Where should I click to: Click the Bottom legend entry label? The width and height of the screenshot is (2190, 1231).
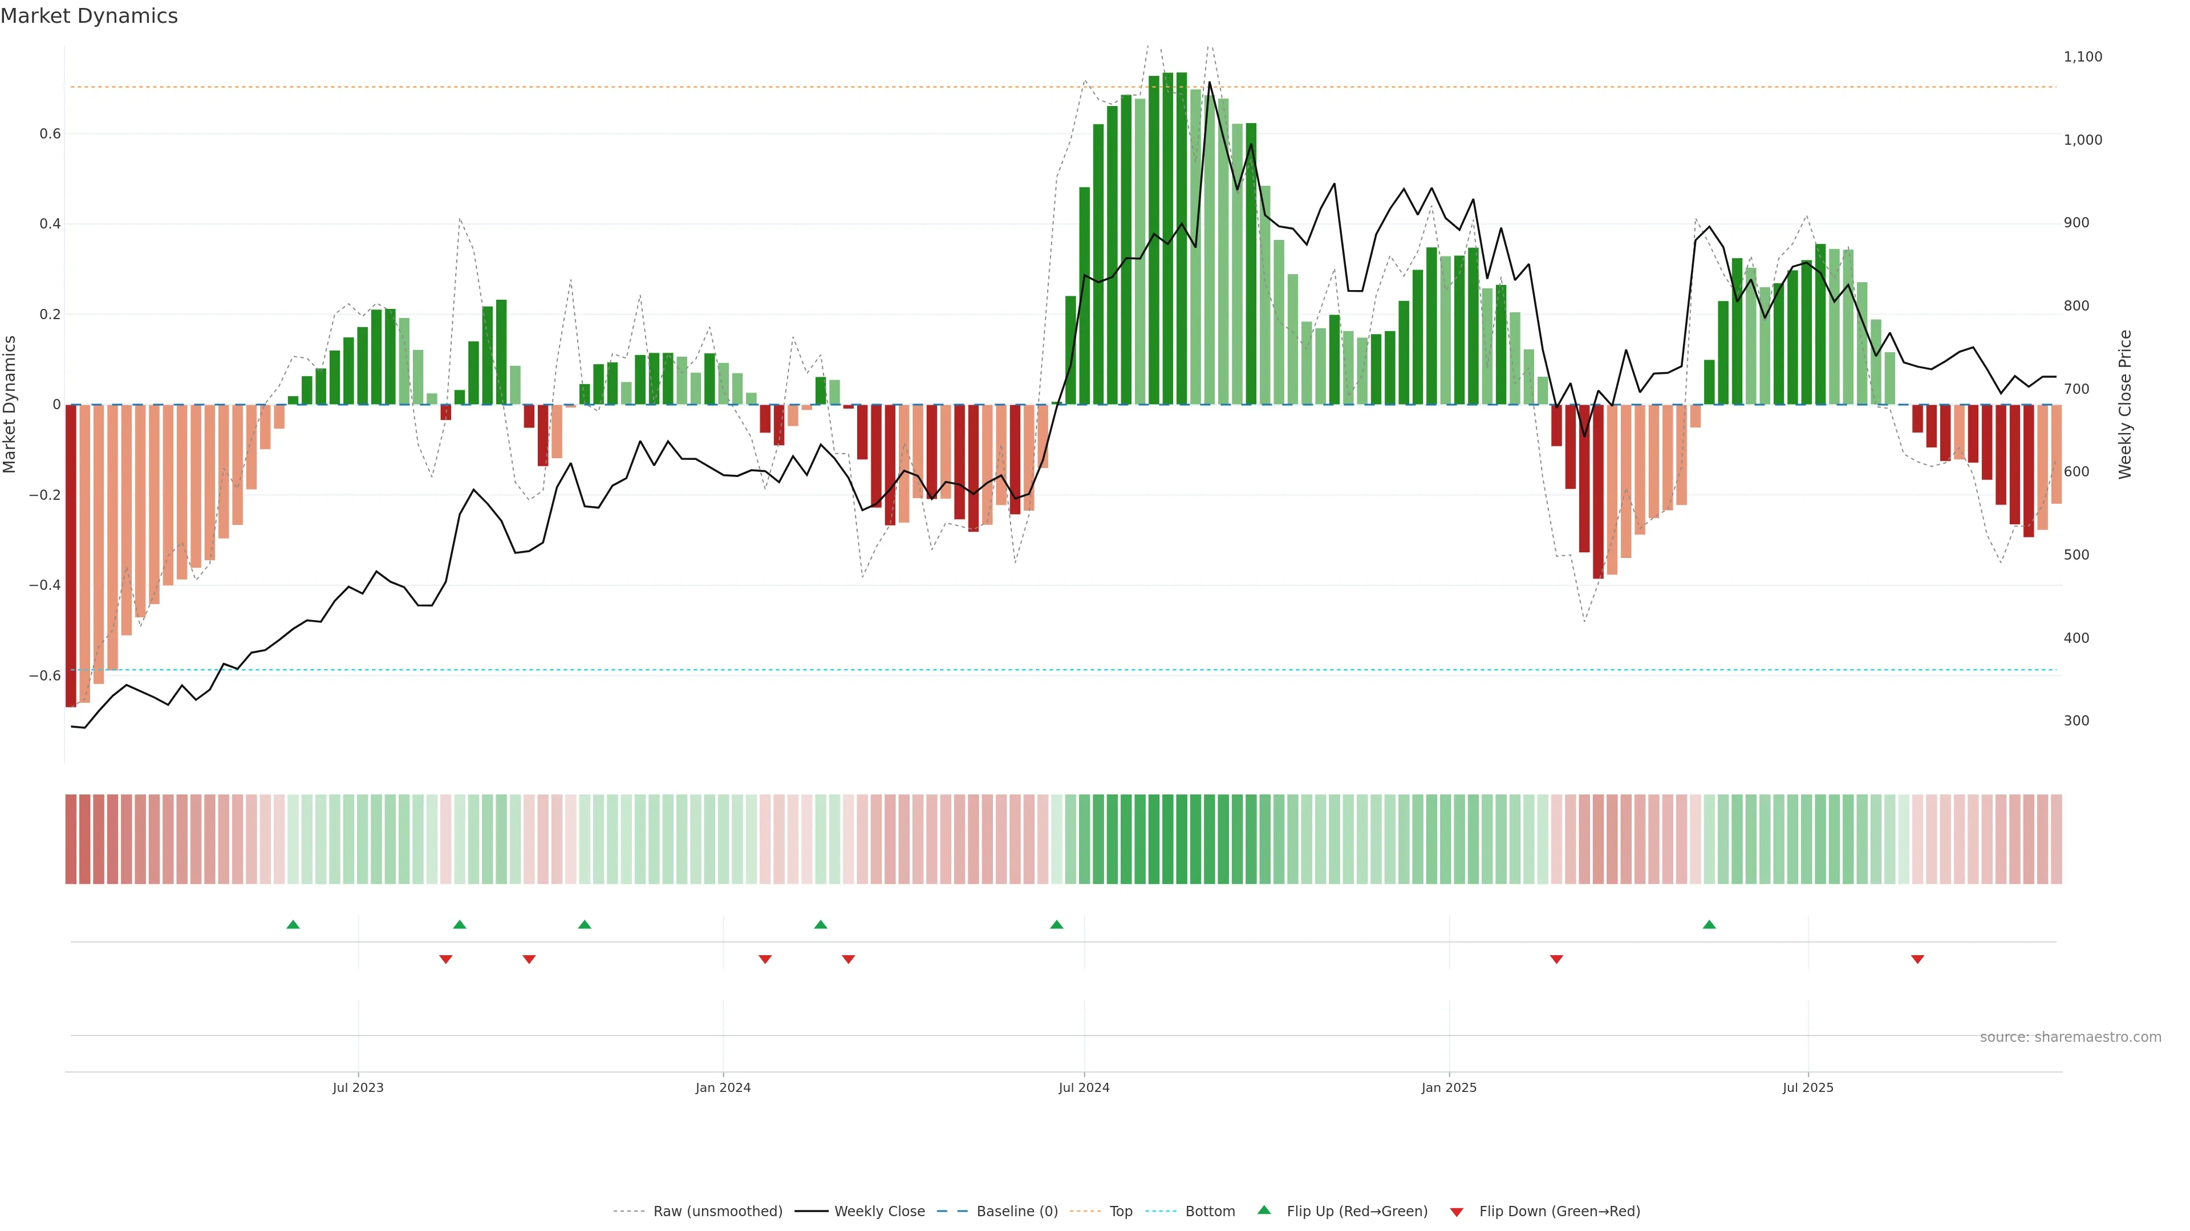1210,1212
